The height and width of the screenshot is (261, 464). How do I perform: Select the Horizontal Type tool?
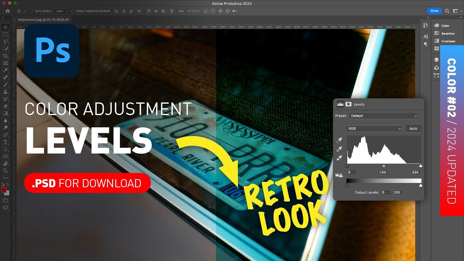[5, 141]
